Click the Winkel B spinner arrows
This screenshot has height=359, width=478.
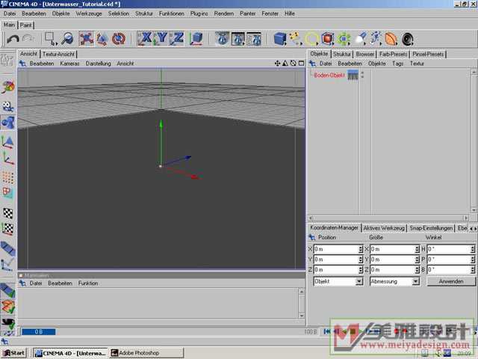tap(473, 270)
